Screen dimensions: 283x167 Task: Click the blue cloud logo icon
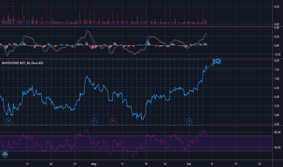click(5, 154)
